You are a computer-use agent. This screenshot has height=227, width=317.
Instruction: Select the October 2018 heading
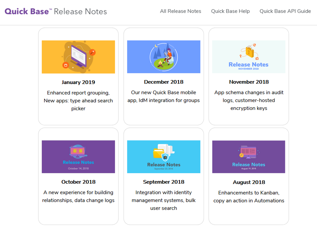tap(79, 182)
